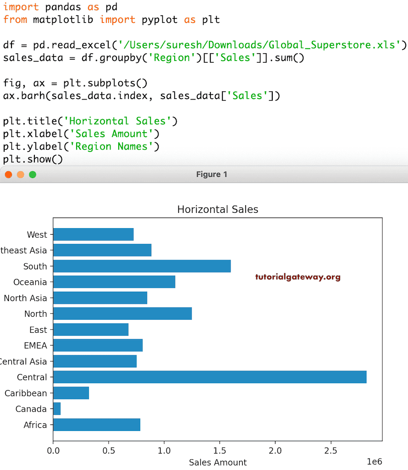Click the 'Caribbean' region label
This screenshot has height=470, width=408.
click(x=26, y=393)
